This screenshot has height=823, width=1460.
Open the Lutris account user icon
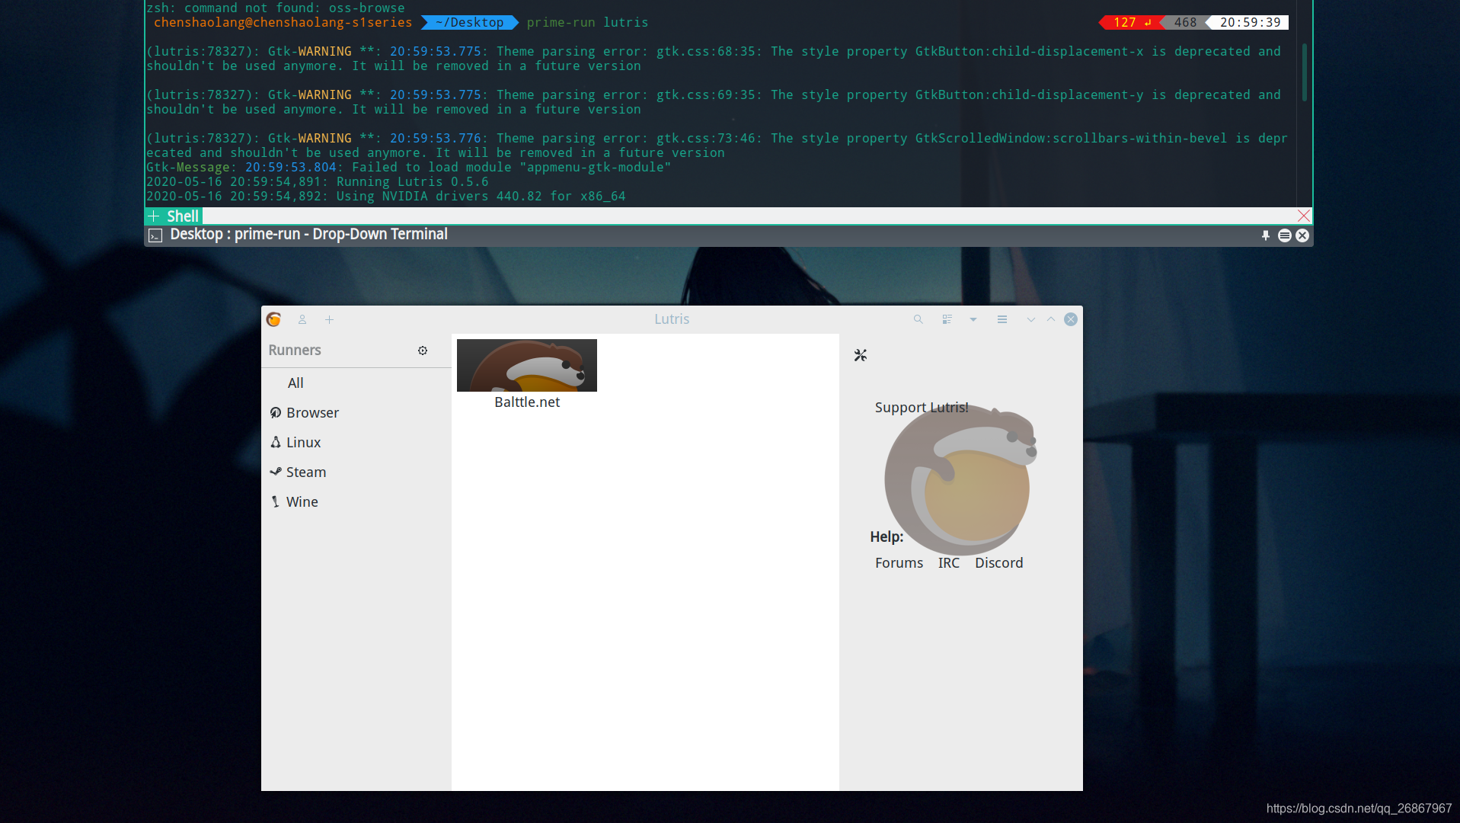(x=302, y=320)
